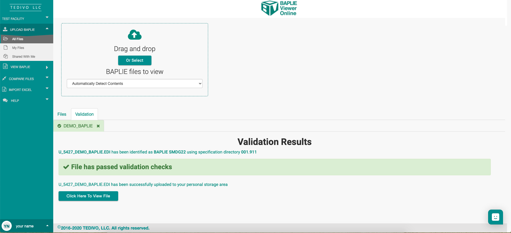Open Automatically Detect Contents dropdown
Viewport: 511px width, 233px height.
pyautogui.click(x=134, y=84)
